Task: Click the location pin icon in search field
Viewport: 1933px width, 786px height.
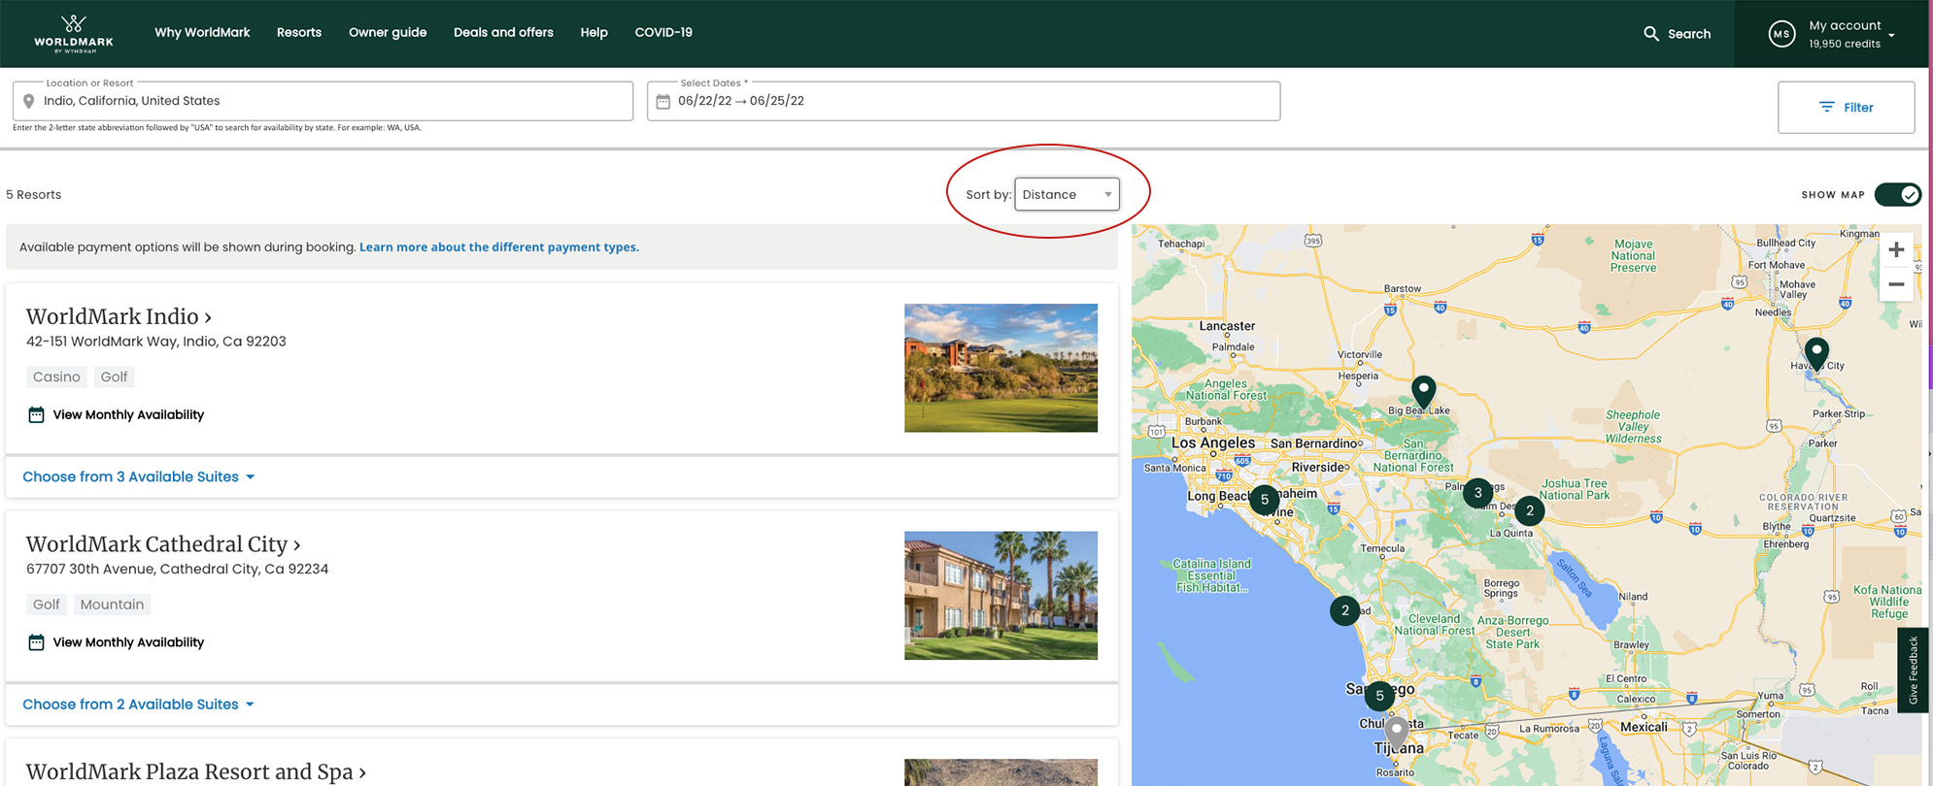Action: click(29, 101)
